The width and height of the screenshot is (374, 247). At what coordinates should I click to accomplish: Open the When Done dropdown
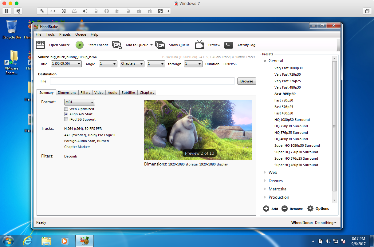(326, 223)
